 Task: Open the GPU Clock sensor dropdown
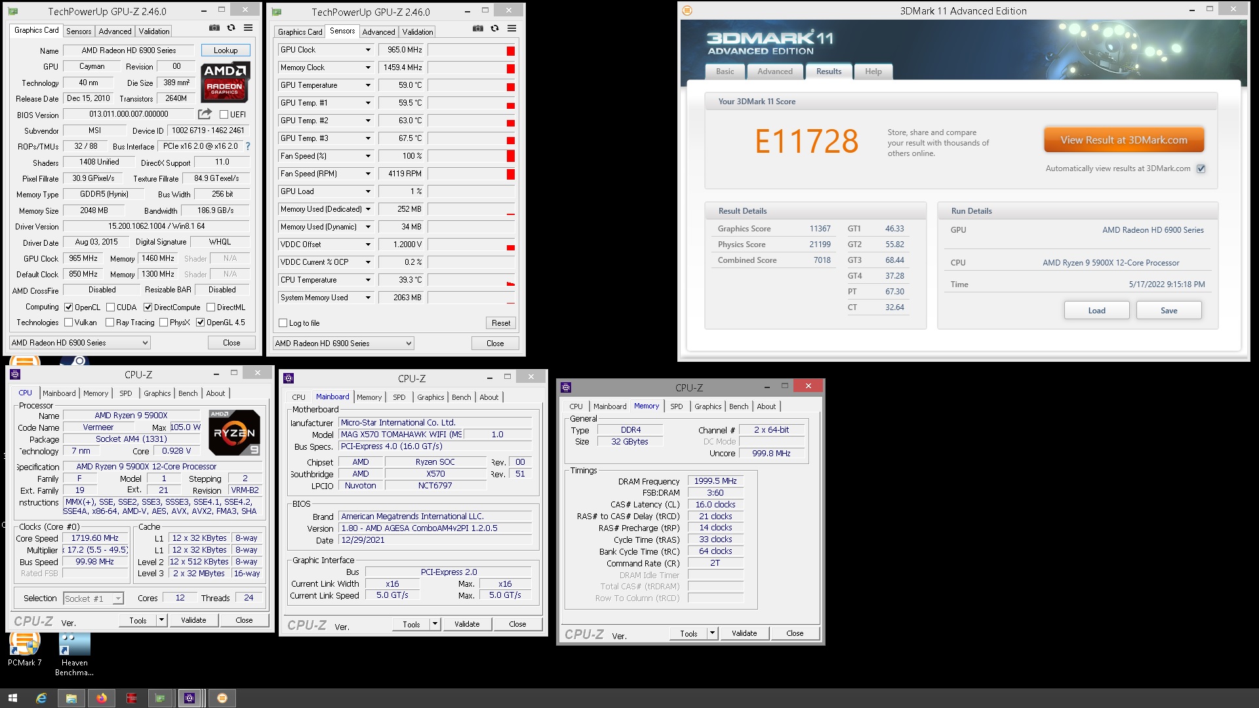368,50
